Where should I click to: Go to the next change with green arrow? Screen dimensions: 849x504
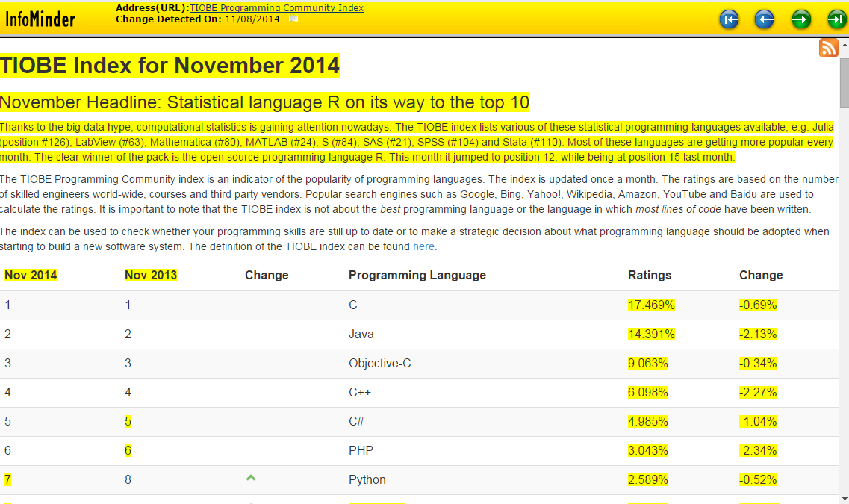[800, 20]
